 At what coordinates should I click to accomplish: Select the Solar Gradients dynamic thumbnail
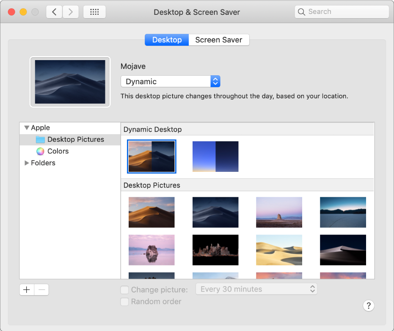(215, 156)
